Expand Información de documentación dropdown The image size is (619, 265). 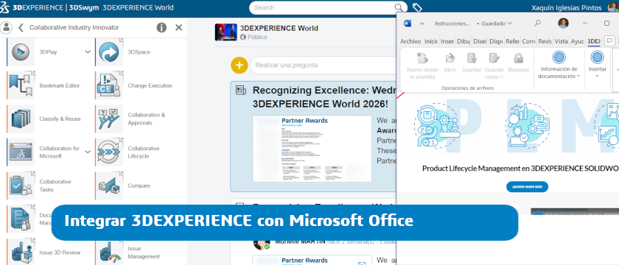pyautogui.click(x=559, y=66)
